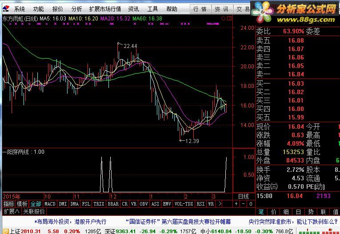The width and height of the screenshot is (340, 234).
Task: Open the 关联报价 tab
Action: click(34, 211)
